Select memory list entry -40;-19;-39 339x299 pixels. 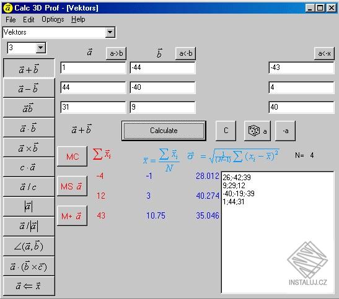click(239, 194)
